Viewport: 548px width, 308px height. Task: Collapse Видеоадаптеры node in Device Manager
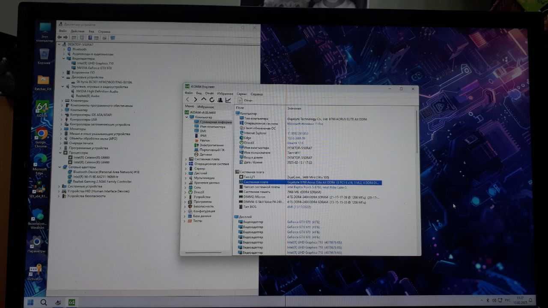[63, 59]
